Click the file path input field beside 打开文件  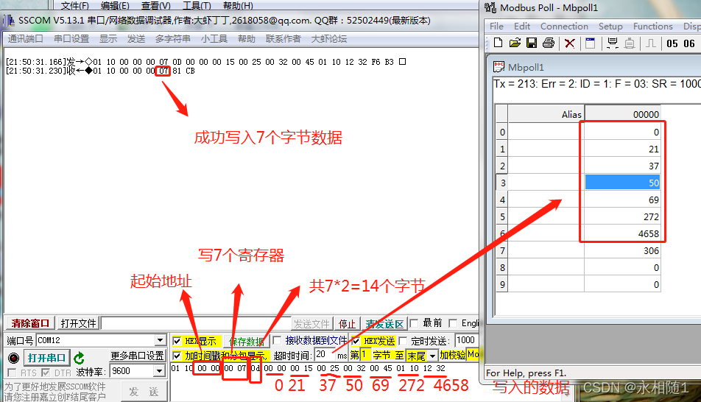197,323
